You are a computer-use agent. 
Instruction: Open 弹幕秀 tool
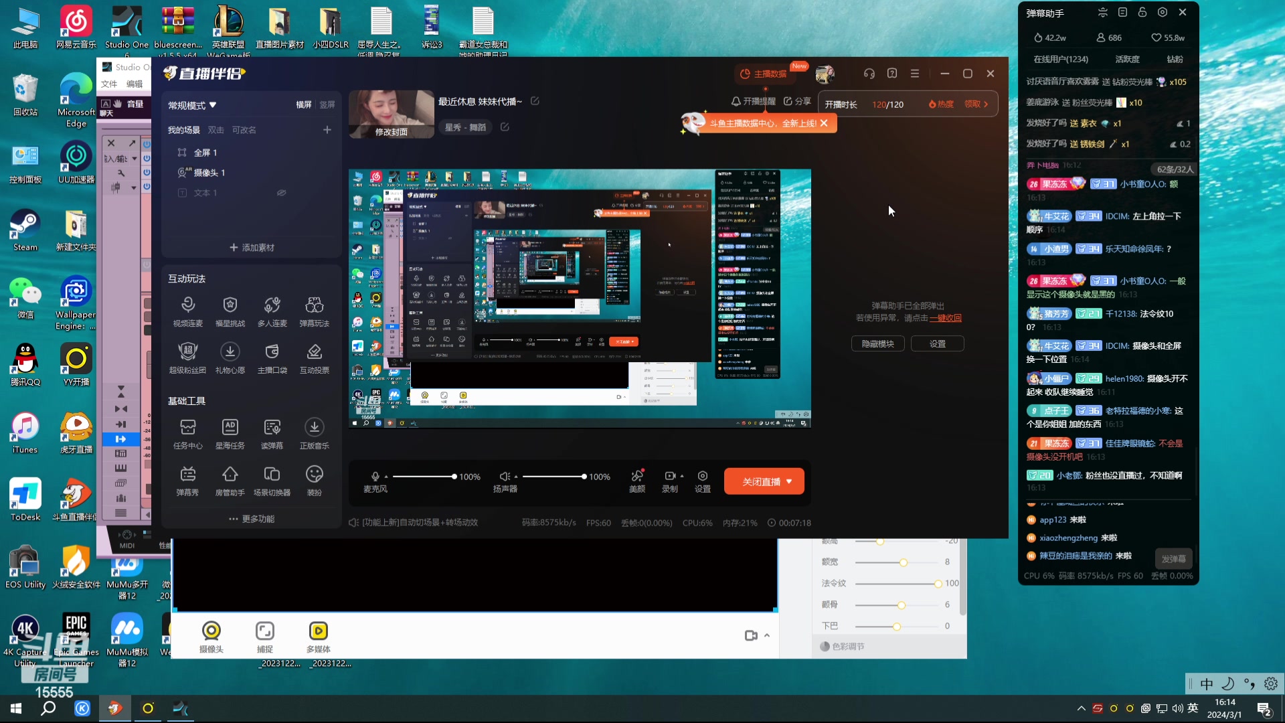click(x=187, y=481)
